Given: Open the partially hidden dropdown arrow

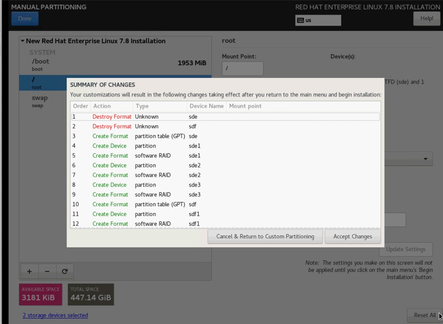Looking at the screenshot, I should pyautogui.click(x=425, y=159).
